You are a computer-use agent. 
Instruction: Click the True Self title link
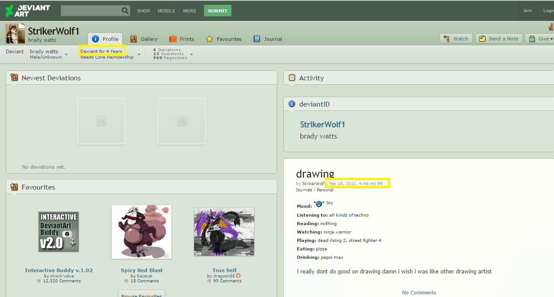224,270
